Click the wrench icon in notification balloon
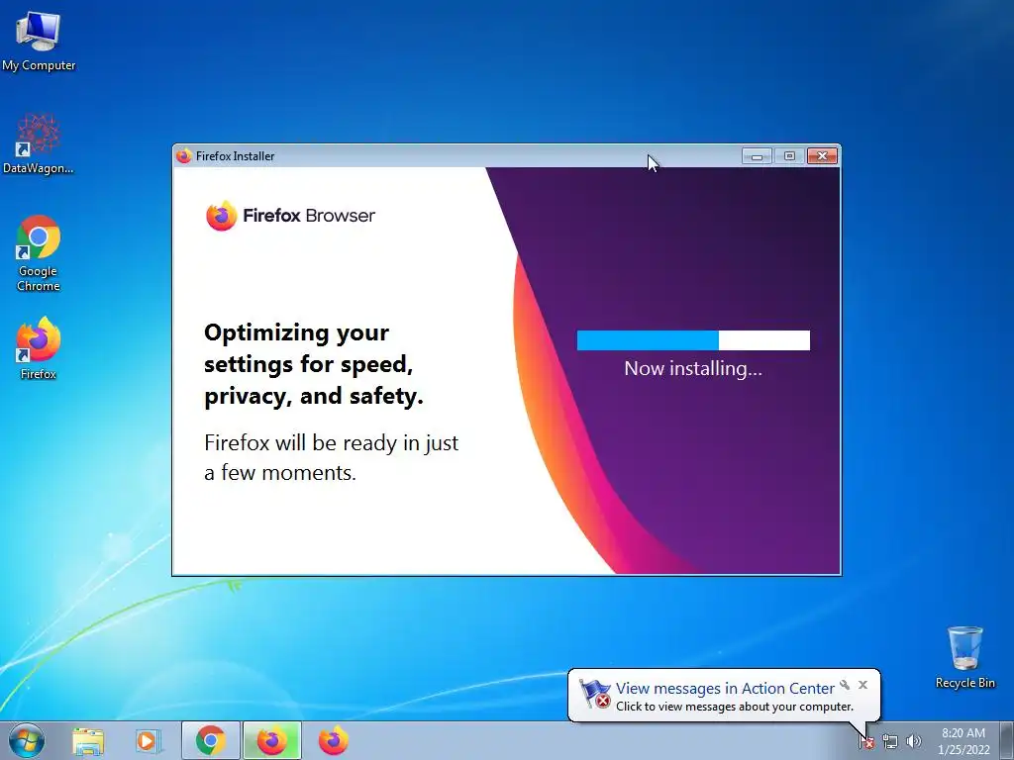Screen dimensions: 1014x760 click(845, 685)
